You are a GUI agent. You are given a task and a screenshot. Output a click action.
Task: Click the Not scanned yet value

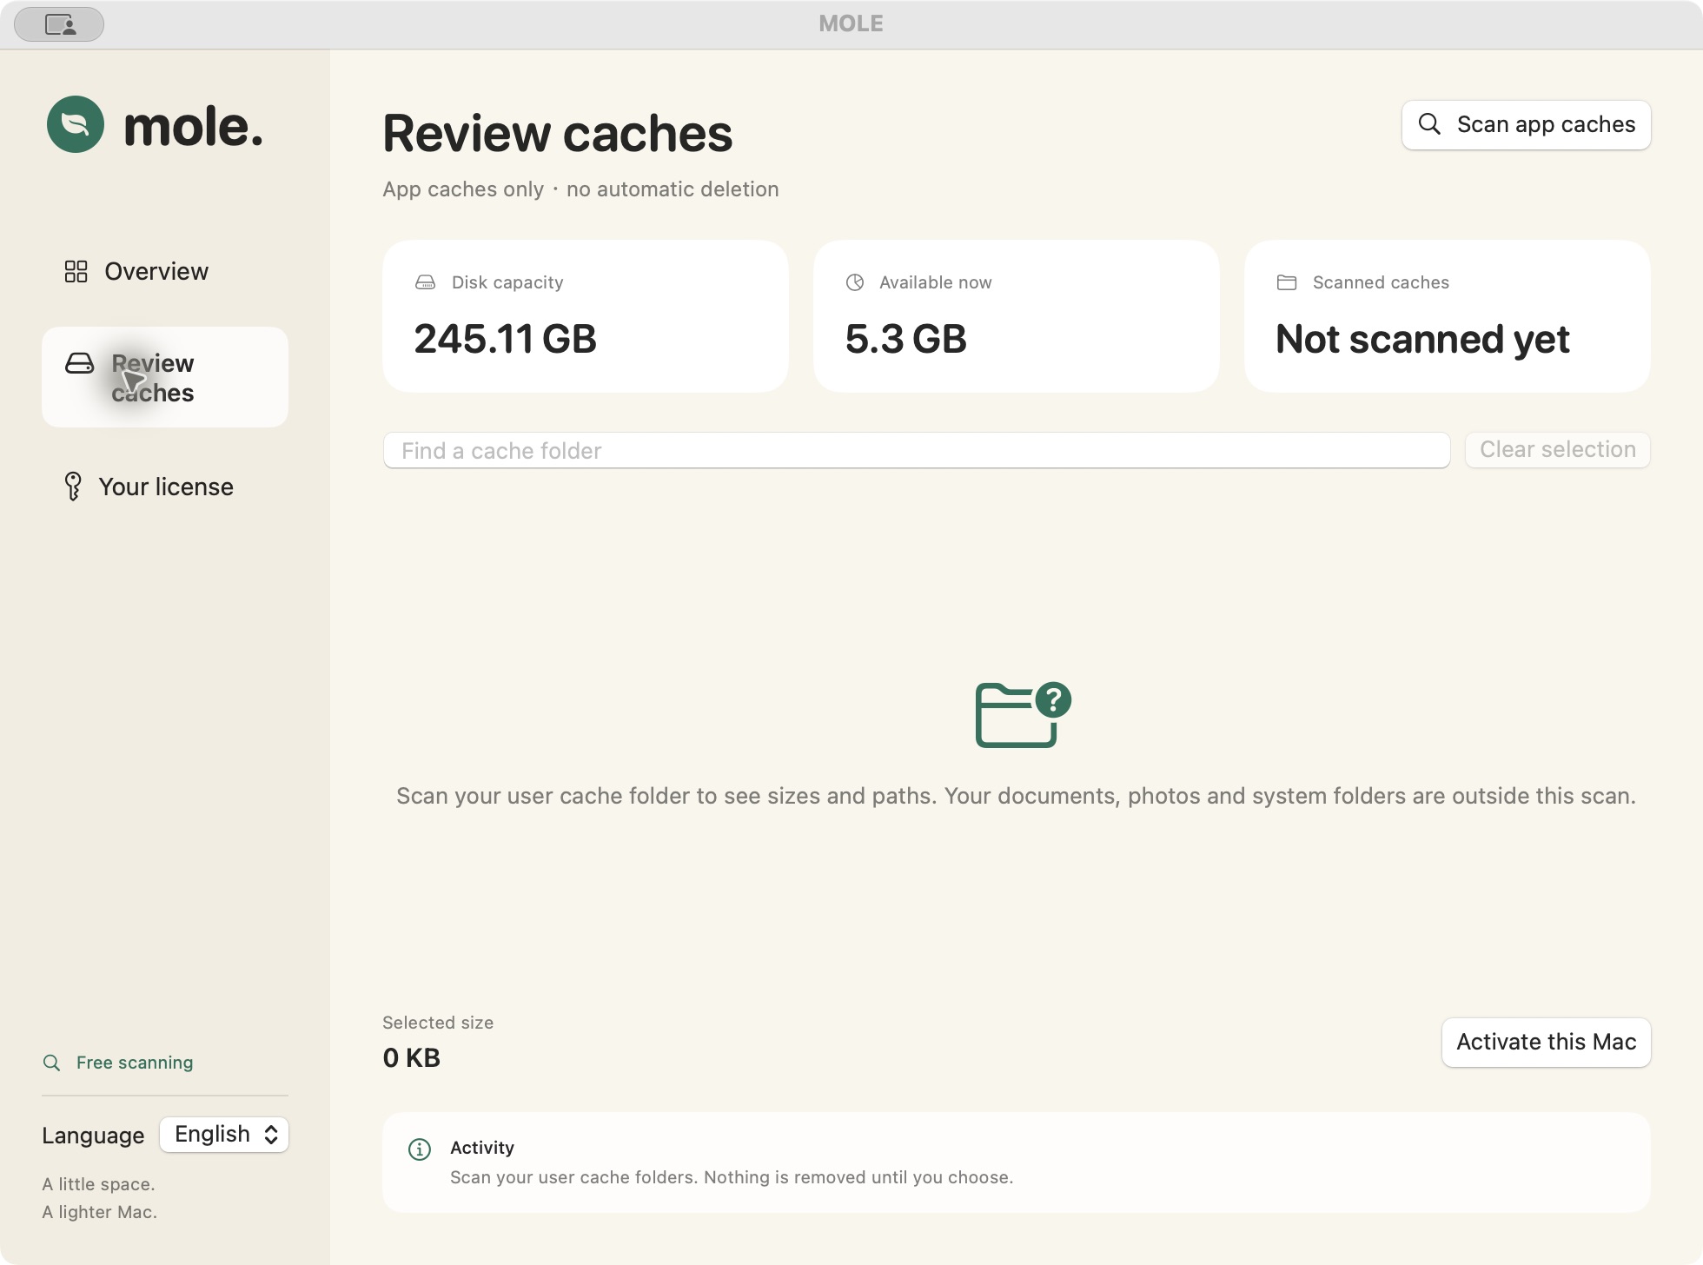(1422, 339)
